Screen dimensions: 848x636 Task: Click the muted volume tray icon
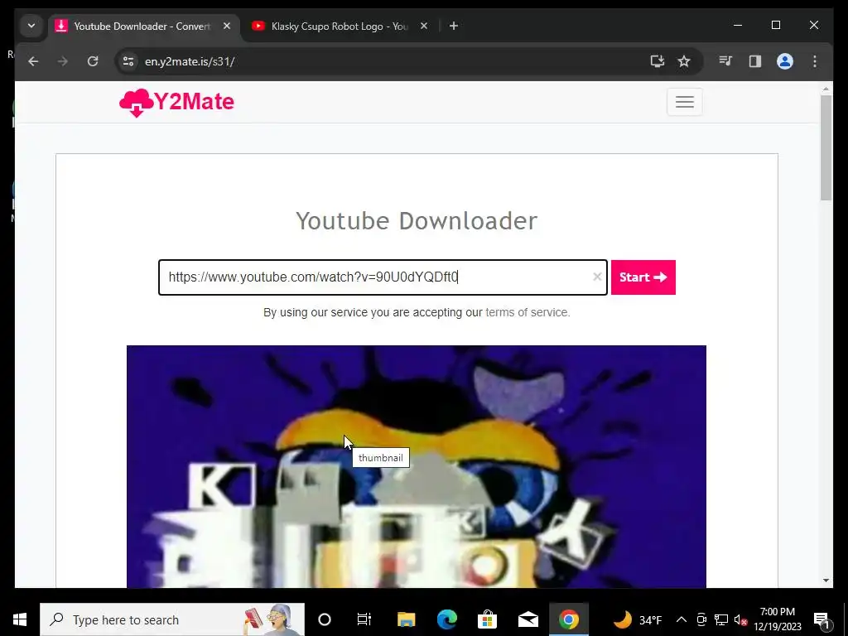[741, 619]
